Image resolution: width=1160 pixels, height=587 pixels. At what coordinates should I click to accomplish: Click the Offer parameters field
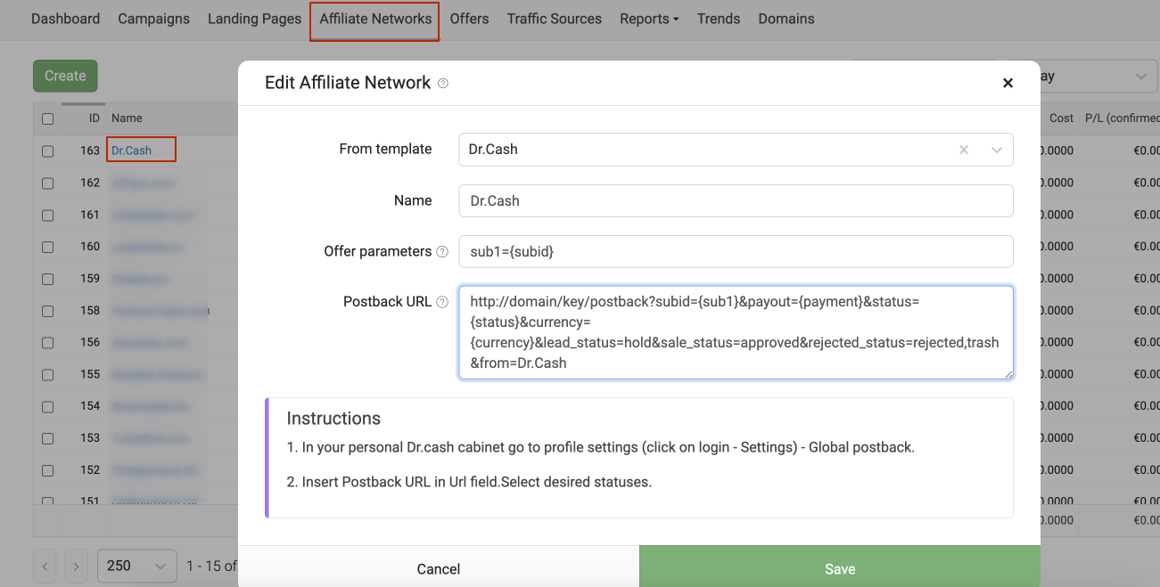pyautogui.click(x=736, y=251)
